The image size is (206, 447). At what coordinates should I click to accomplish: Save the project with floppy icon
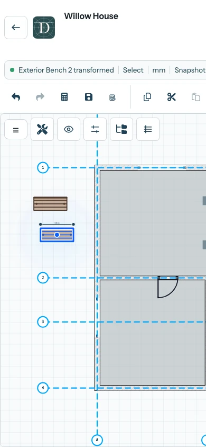(89, 97)
